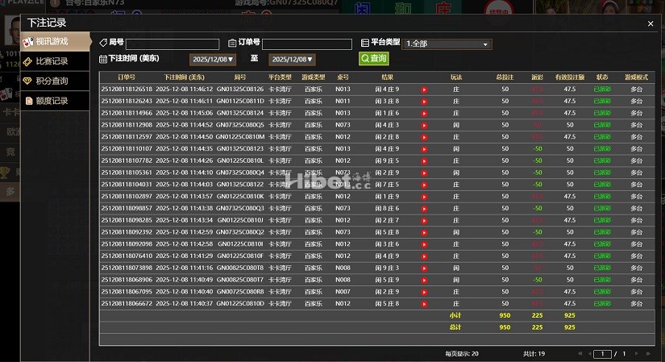Open the start date picker dropdown

(213, 60)
